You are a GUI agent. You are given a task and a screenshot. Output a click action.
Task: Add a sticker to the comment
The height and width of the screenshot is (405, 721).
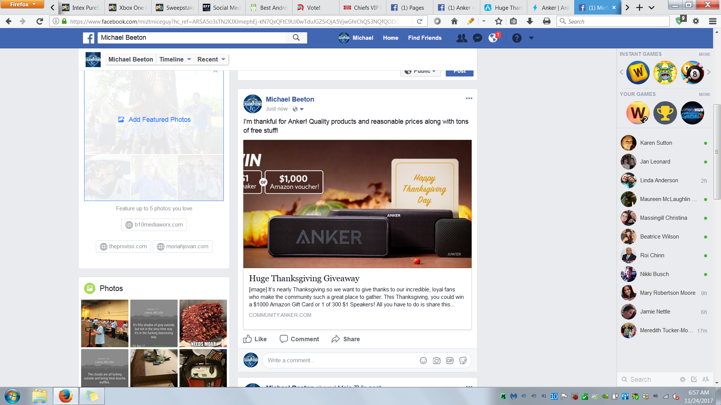pyautogui.click(x=463, y=360)
